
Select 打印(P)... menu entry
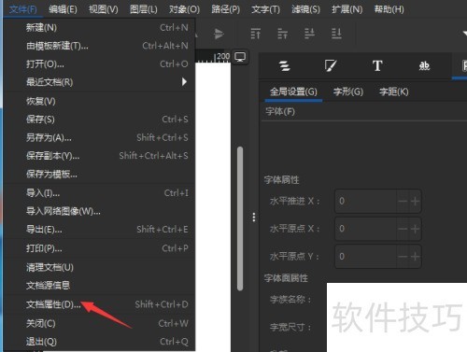100,248
